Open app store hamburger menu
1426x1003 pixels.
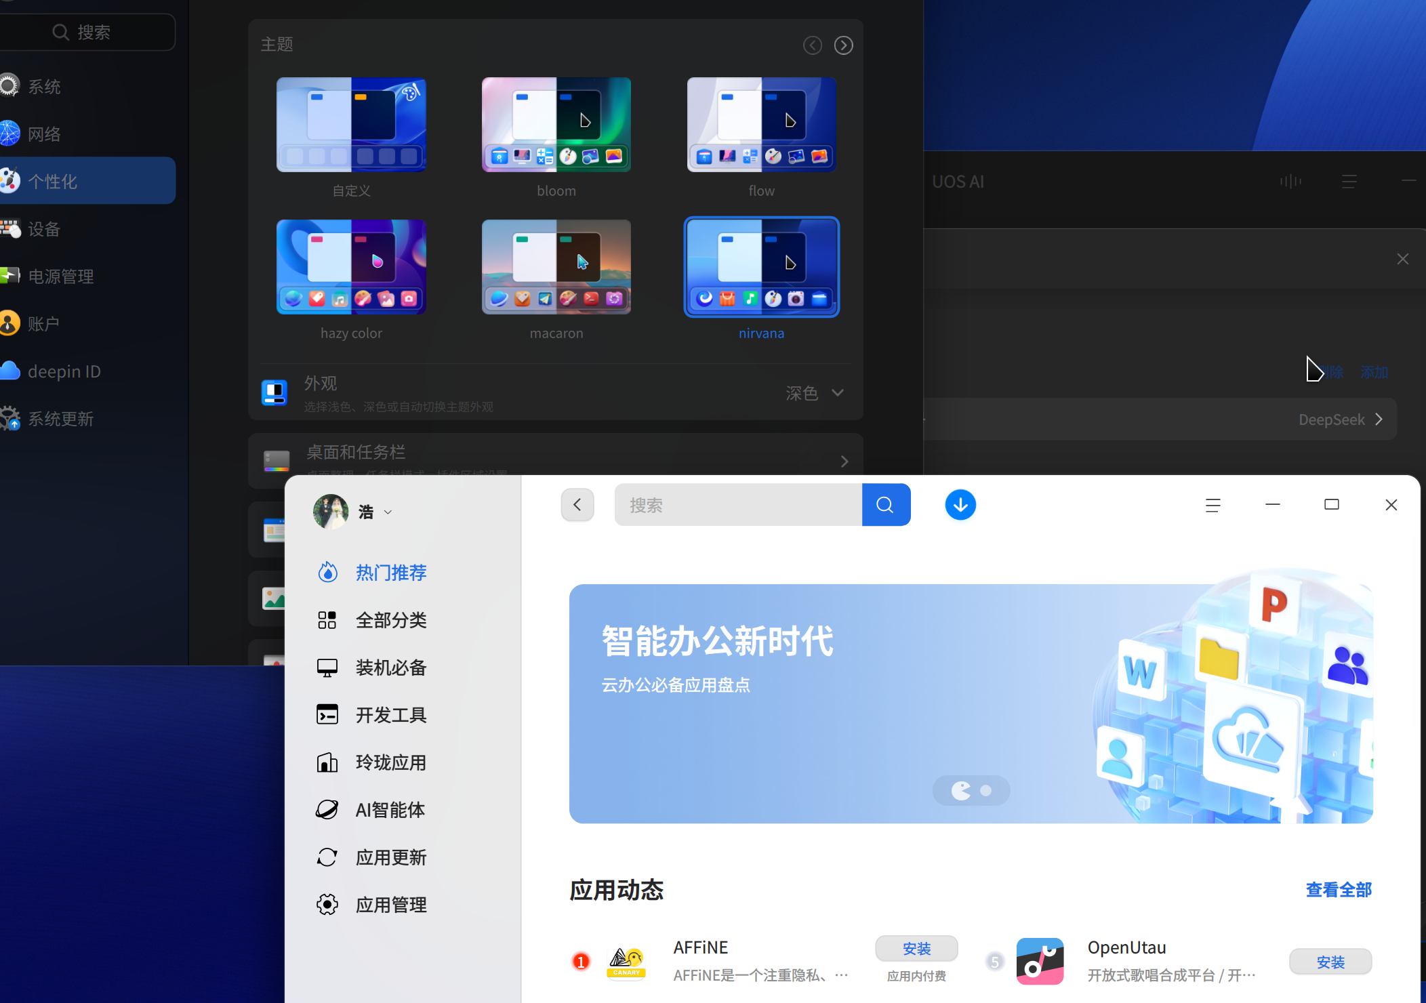[x=1213, y=505]
